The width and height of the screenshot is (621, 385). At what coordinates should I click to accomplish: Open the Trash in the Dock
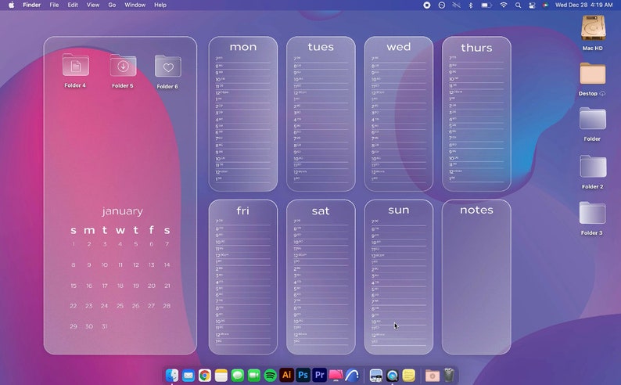(x=449, y=375)
